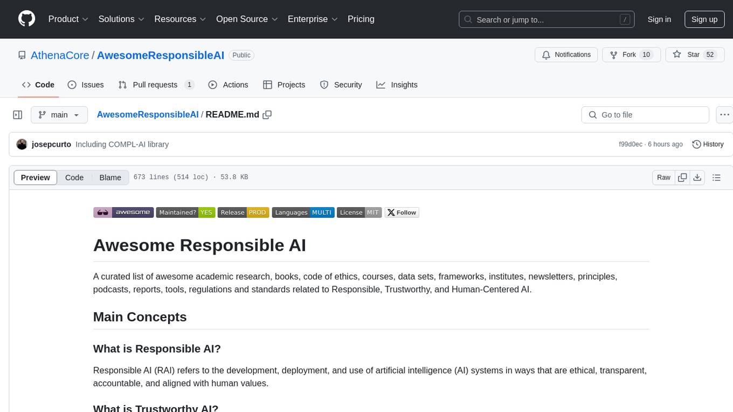Screen dimensions: 733x412
Task: Click the 673 lines file size text
Action: [x=191, y=177]
